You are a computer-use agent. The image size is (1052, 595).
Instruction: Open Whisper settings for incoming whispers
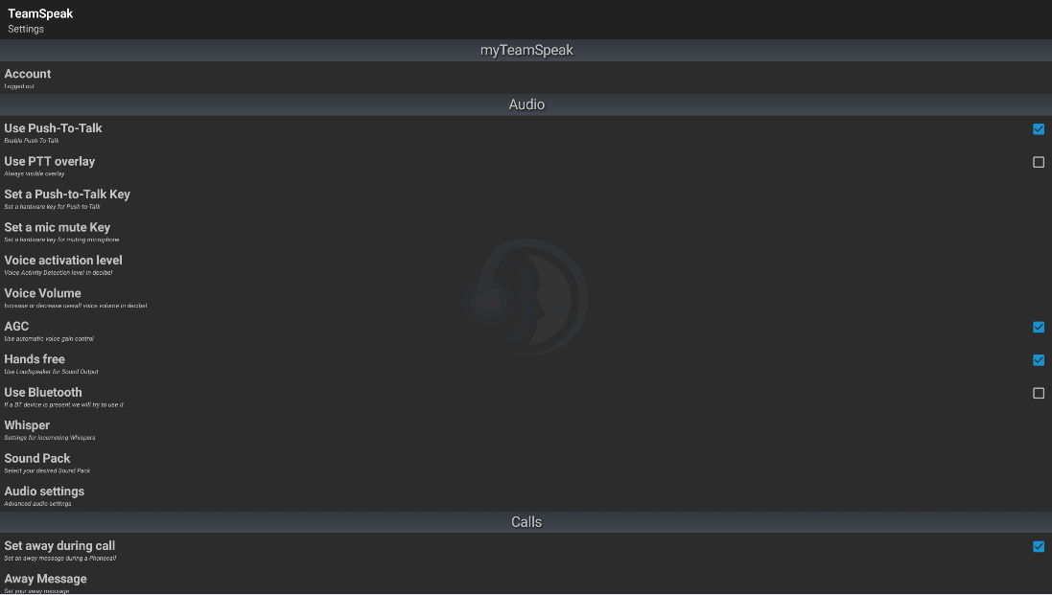click(x=384, y=429)
